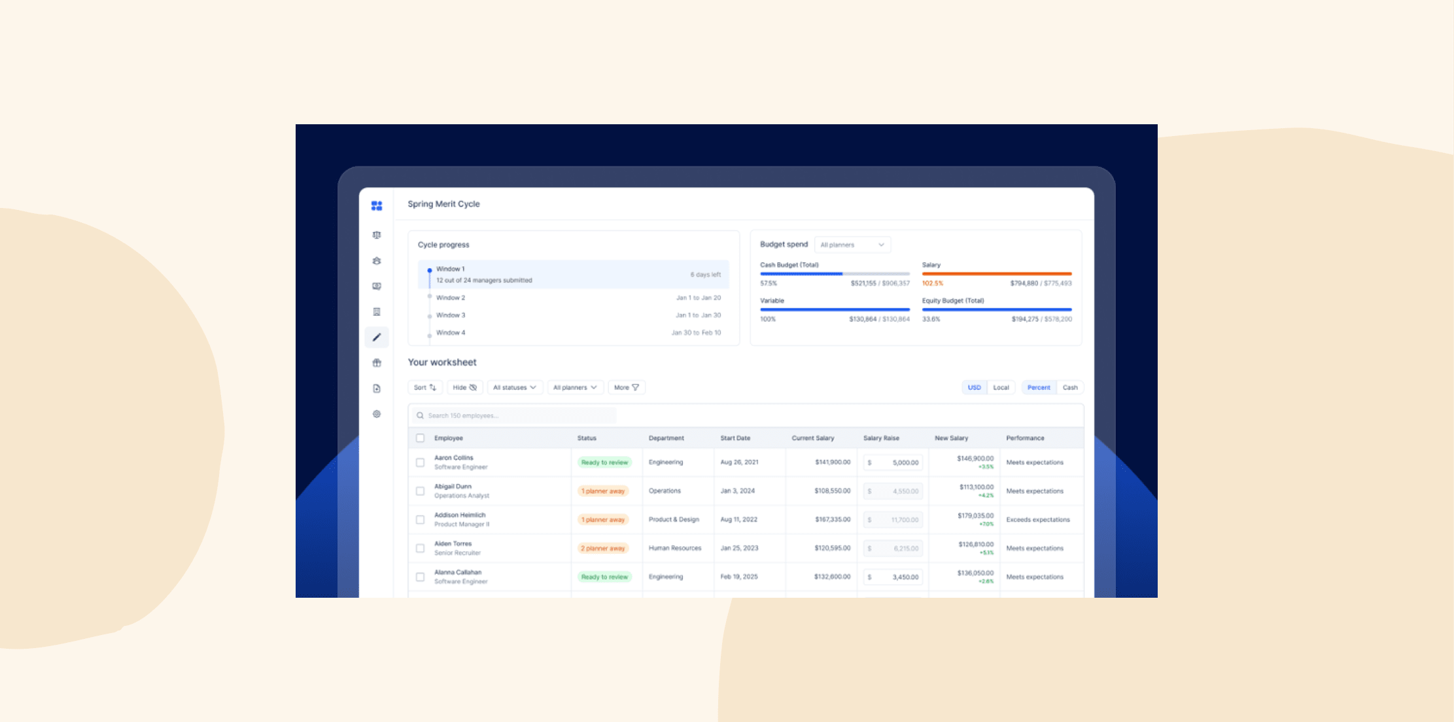
Task: Click the Window 4 timeline dot
Action: pyautogui.click(x=430, y=335)
